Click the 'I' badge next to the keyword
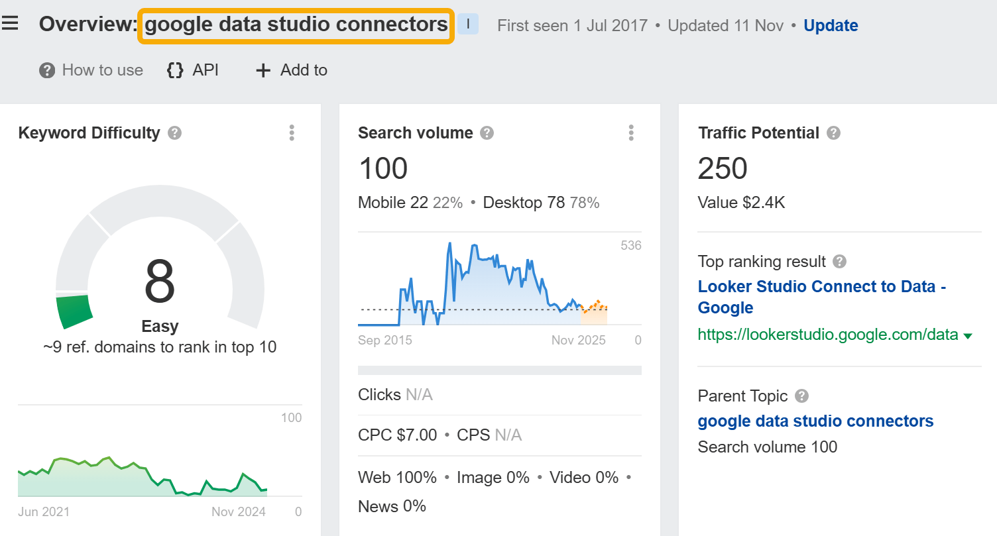 click(x=468, y=23)
